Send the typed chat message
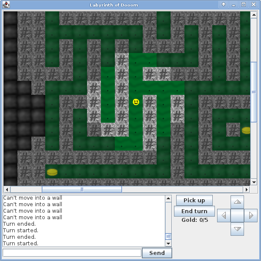Viewport: 261px width, 261px height. (x=157, y=253)
